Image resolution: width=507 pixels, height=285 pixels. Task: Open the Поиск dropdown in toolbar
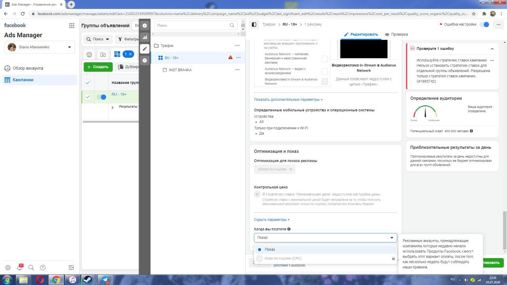point(97,39)
